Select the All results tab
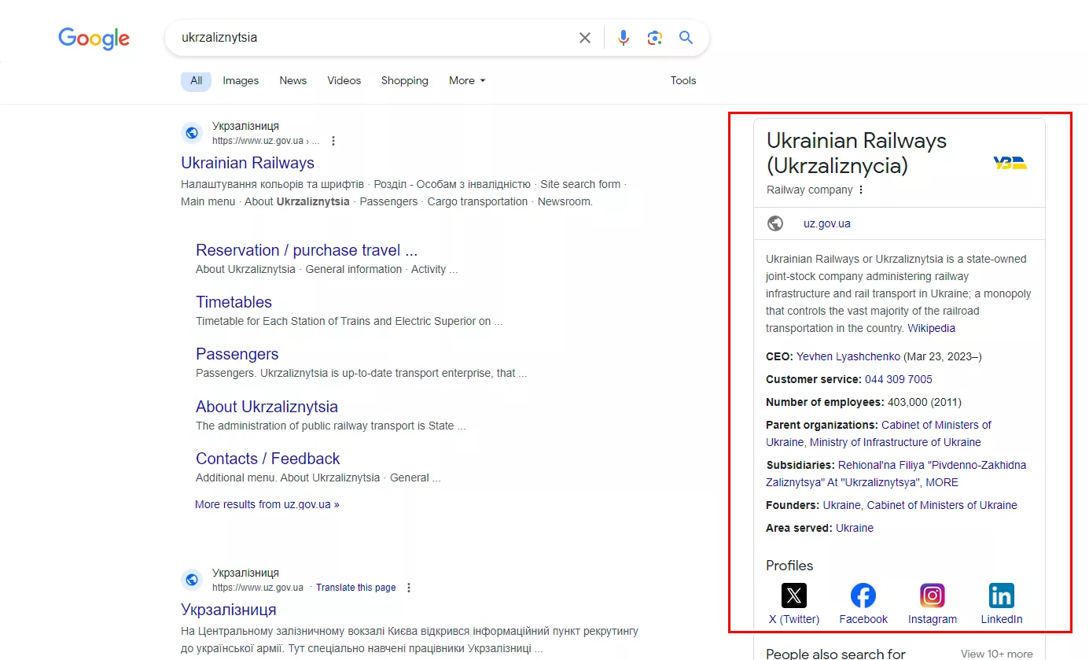Image resolution: width=1089 pixels, height=660 pixels. 196,80
